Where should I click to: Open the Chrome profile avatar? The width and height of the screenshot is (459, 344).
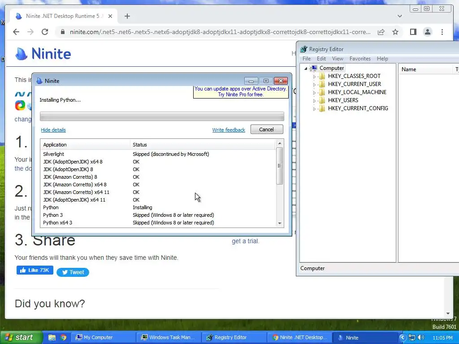pos(427,32)
